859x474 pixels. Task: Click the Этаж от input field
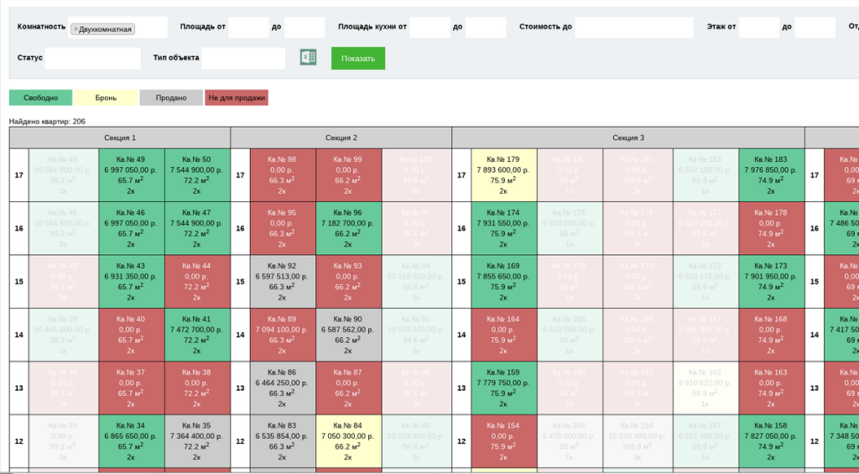pyautogui.click(x=758, y=28)
